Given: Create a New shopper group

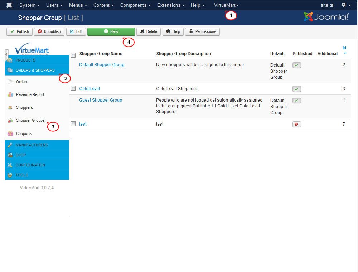Looking at the screenshot, I should click(x=111, y=32).
